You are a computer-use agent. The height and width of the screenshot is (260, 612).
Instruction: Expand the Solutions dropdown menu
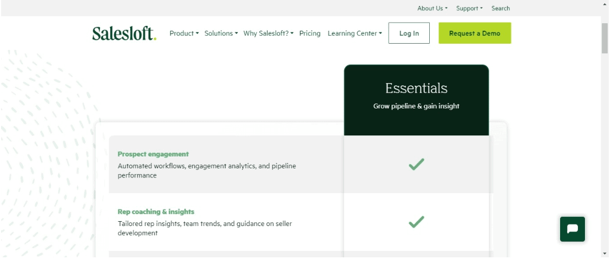click(x=221, y=33)
